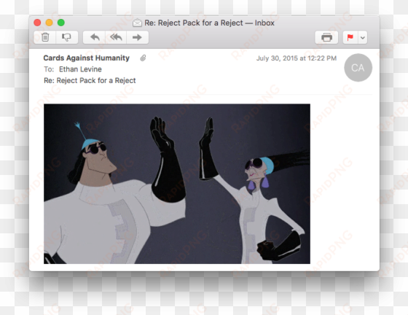Click the attachment paperclip icon

coord(143,58)
